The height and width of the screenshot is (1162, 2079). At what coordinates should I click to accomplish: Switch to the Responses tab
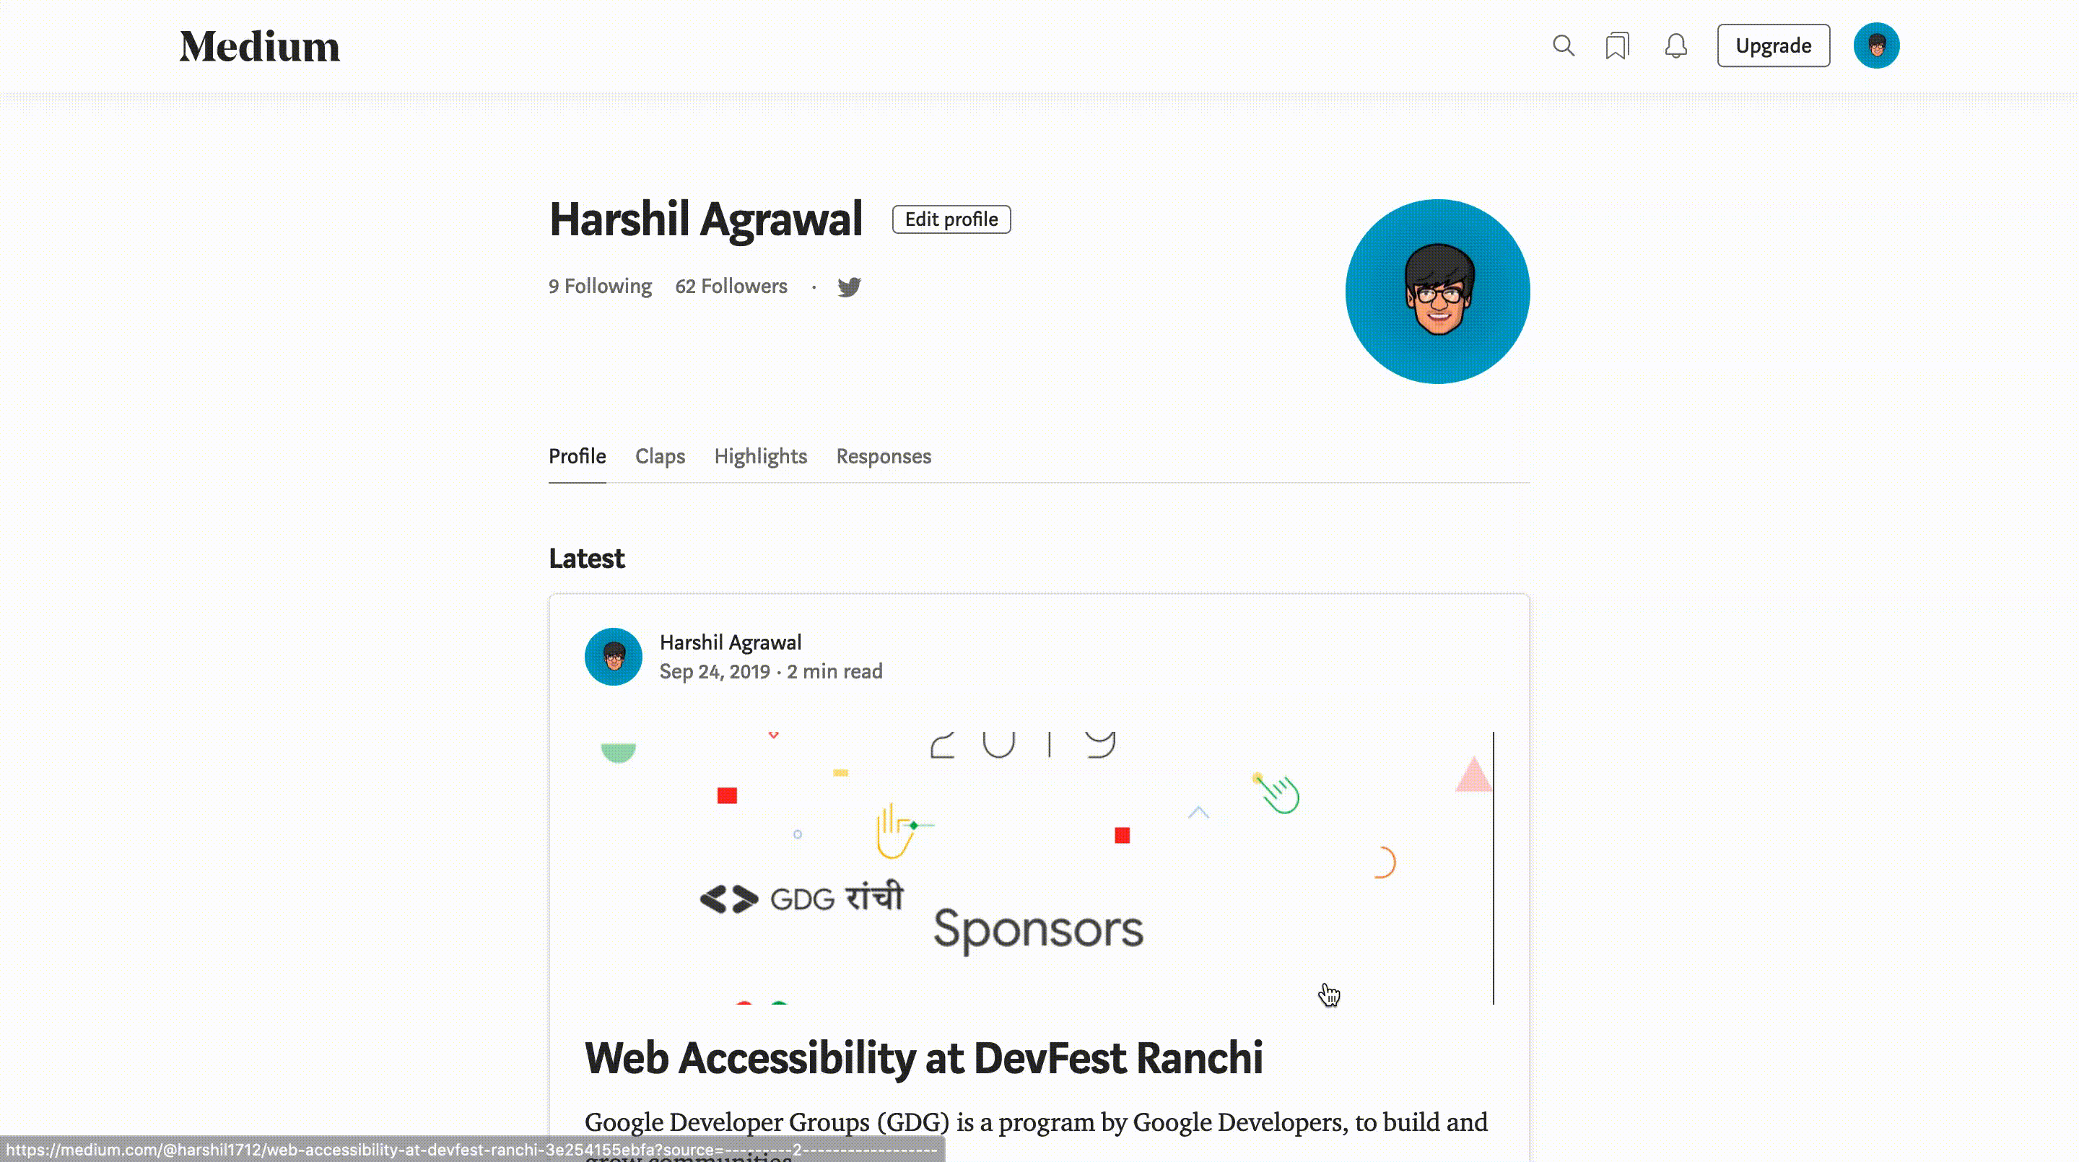click(x=884, y=455)
